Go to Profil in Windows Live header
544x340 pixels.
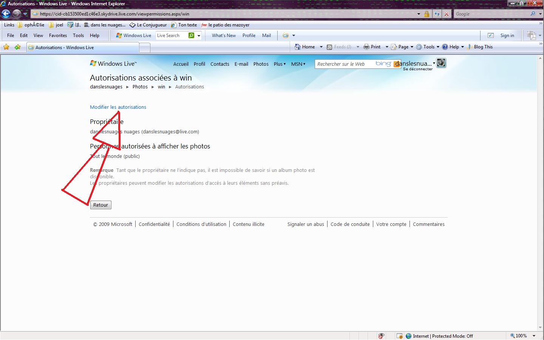click(199, 64)
